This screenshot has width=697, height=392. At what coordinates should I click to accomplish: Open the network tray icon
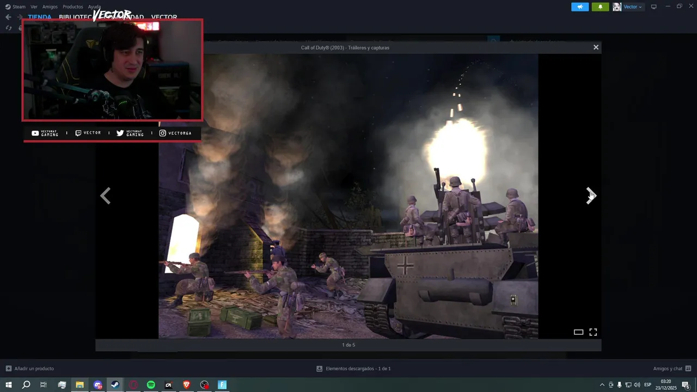[x=628, y=385]
